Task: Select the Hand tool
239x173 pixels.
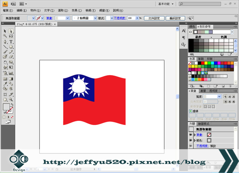Action: click(5, 99)
